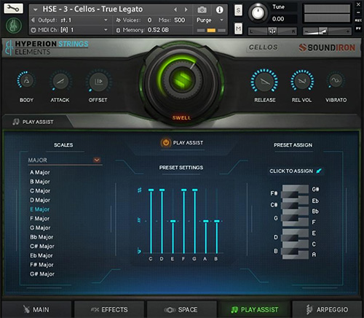Click the Hyperion Strings Elements logo
The image size is (364, 318).
(47, 47)
